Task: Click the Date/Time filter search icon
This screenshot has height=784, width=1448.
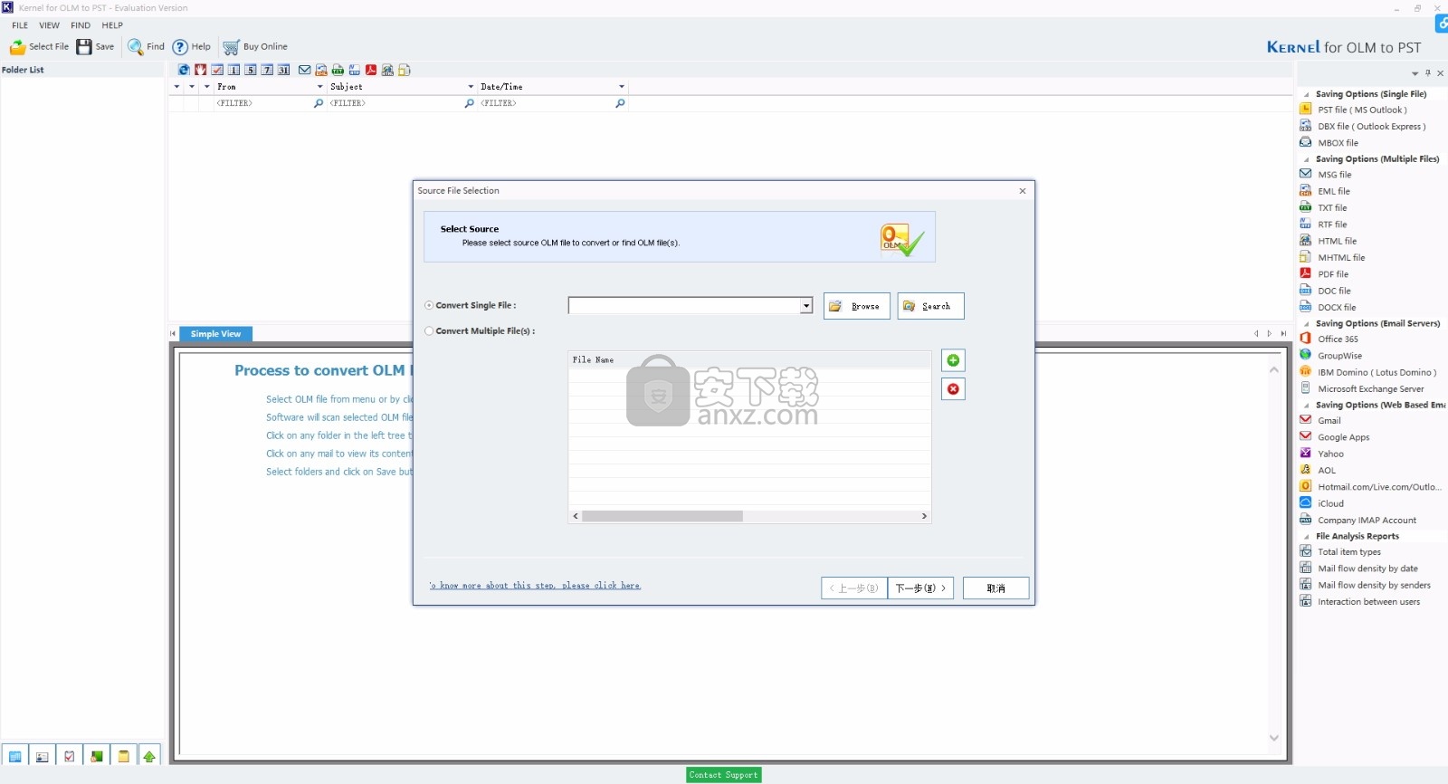Action: (x=620, y=103)
